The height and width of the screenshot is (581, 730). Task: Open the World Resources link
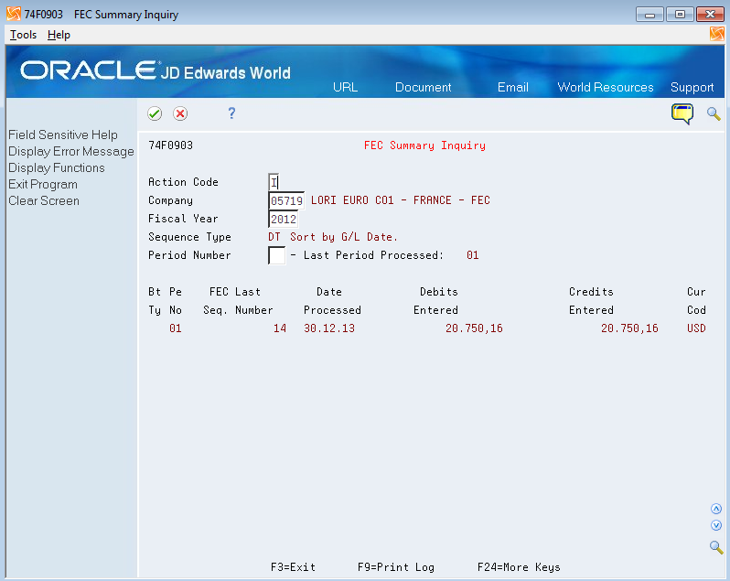pyautogui.click(x=606, y=88)
